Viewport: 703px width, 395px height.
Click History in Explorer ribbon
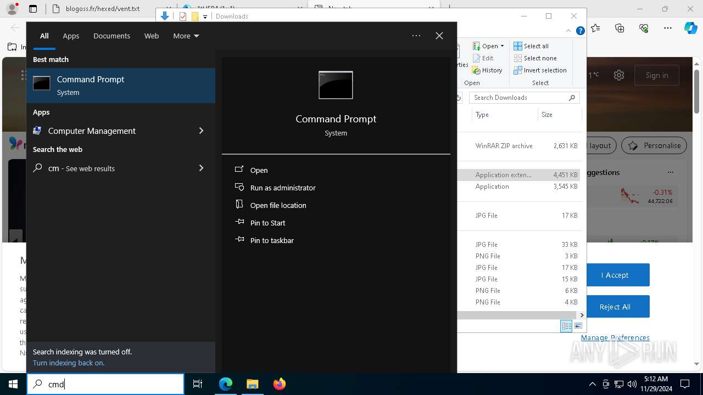[487, 70]
